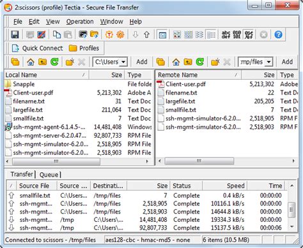Image resolution: width=303 pixels, height=248 pixels.
Task: Switch to details view
Action: (211, 34)
